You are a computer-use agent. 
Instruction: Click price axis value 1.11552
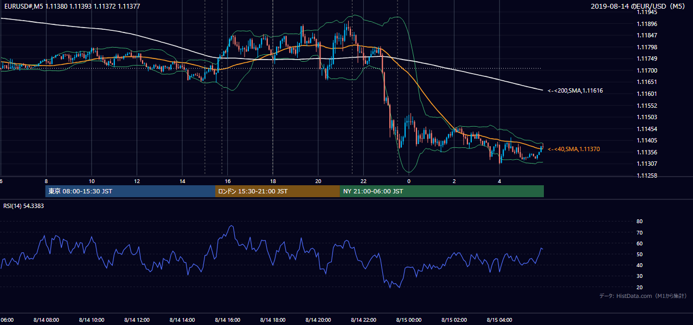647,106
